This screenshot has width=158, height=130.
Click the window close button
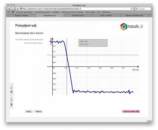pyautogui.click(x=8, y=5)
